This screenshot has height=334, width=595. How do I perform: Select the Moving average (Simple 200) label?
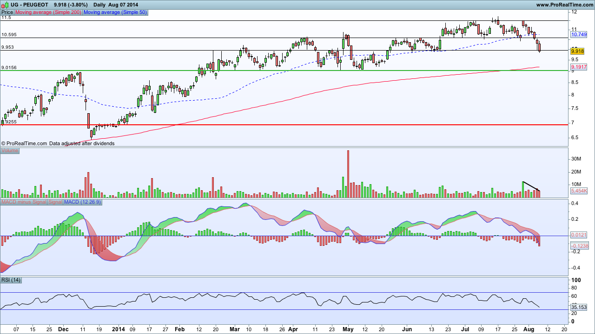[x=48, y=13]
